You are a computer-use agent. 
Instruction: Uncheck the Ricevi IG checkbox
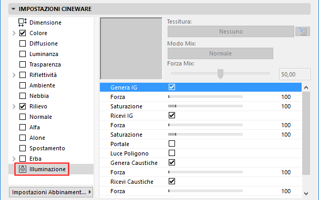[172, 116]
